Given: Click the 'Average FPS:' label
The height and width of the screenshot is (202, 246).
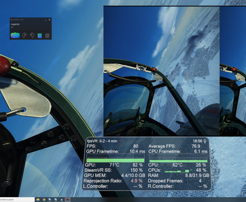Looking at the screenshot, I should coord(162,146).
